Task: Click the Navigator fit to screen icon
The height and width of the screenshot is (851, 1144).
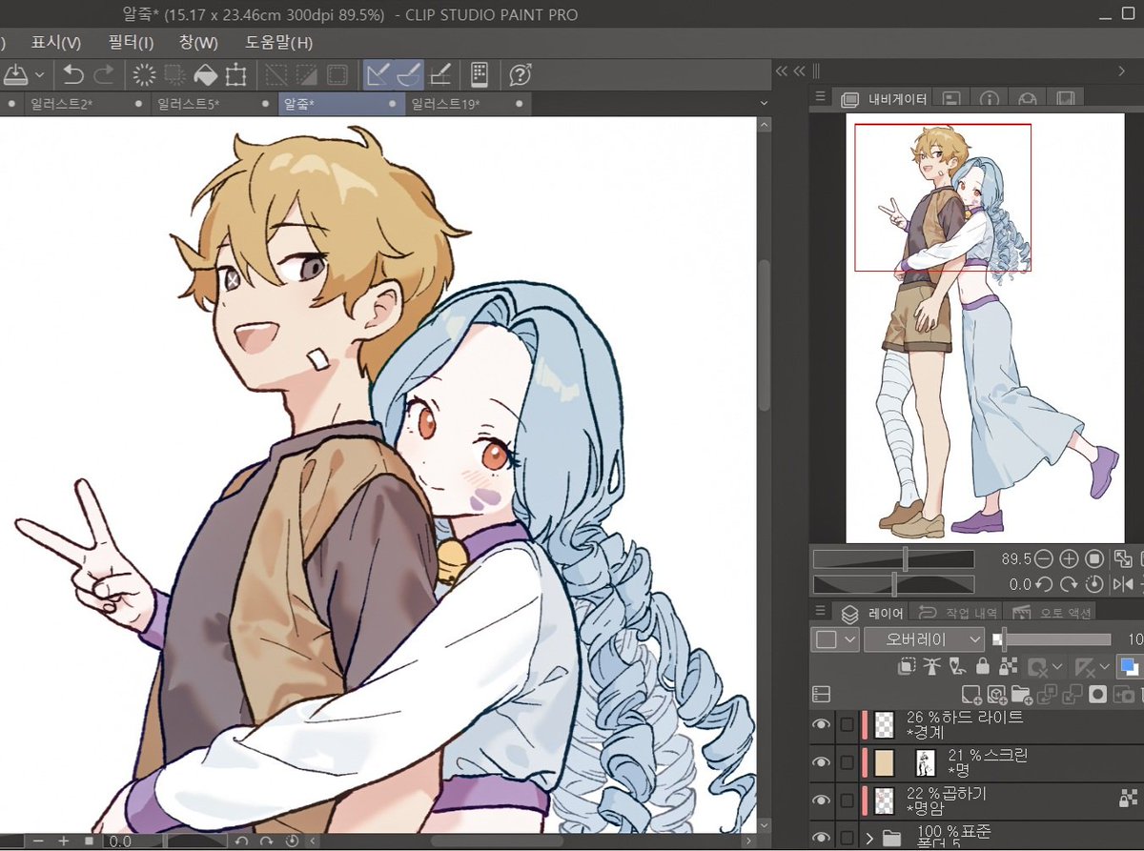Action: (x=1123, y=558)
